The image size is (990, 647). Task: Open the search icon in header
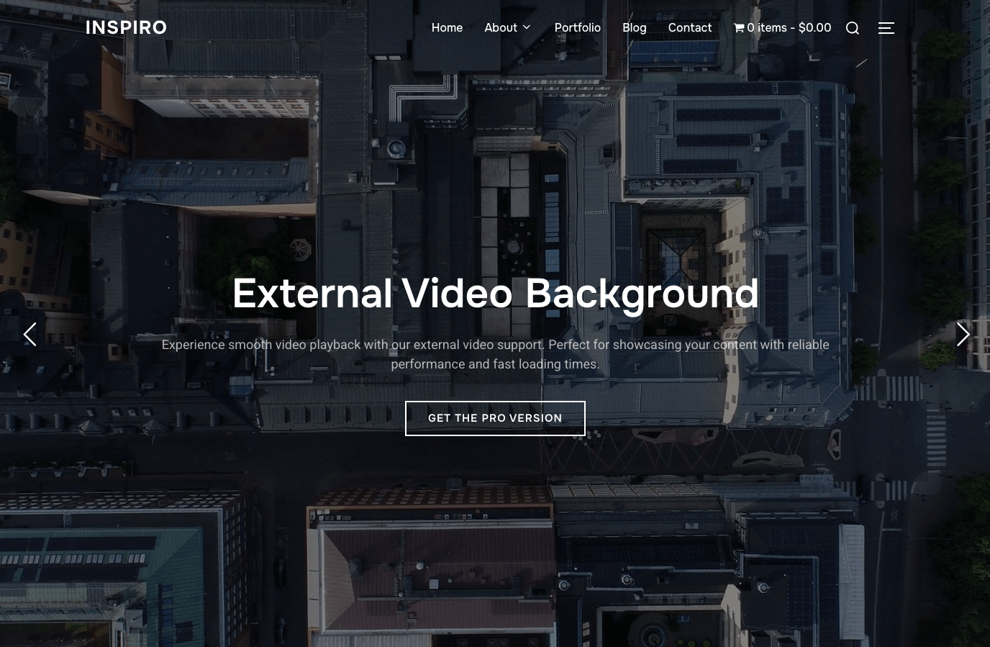(853, 28)
